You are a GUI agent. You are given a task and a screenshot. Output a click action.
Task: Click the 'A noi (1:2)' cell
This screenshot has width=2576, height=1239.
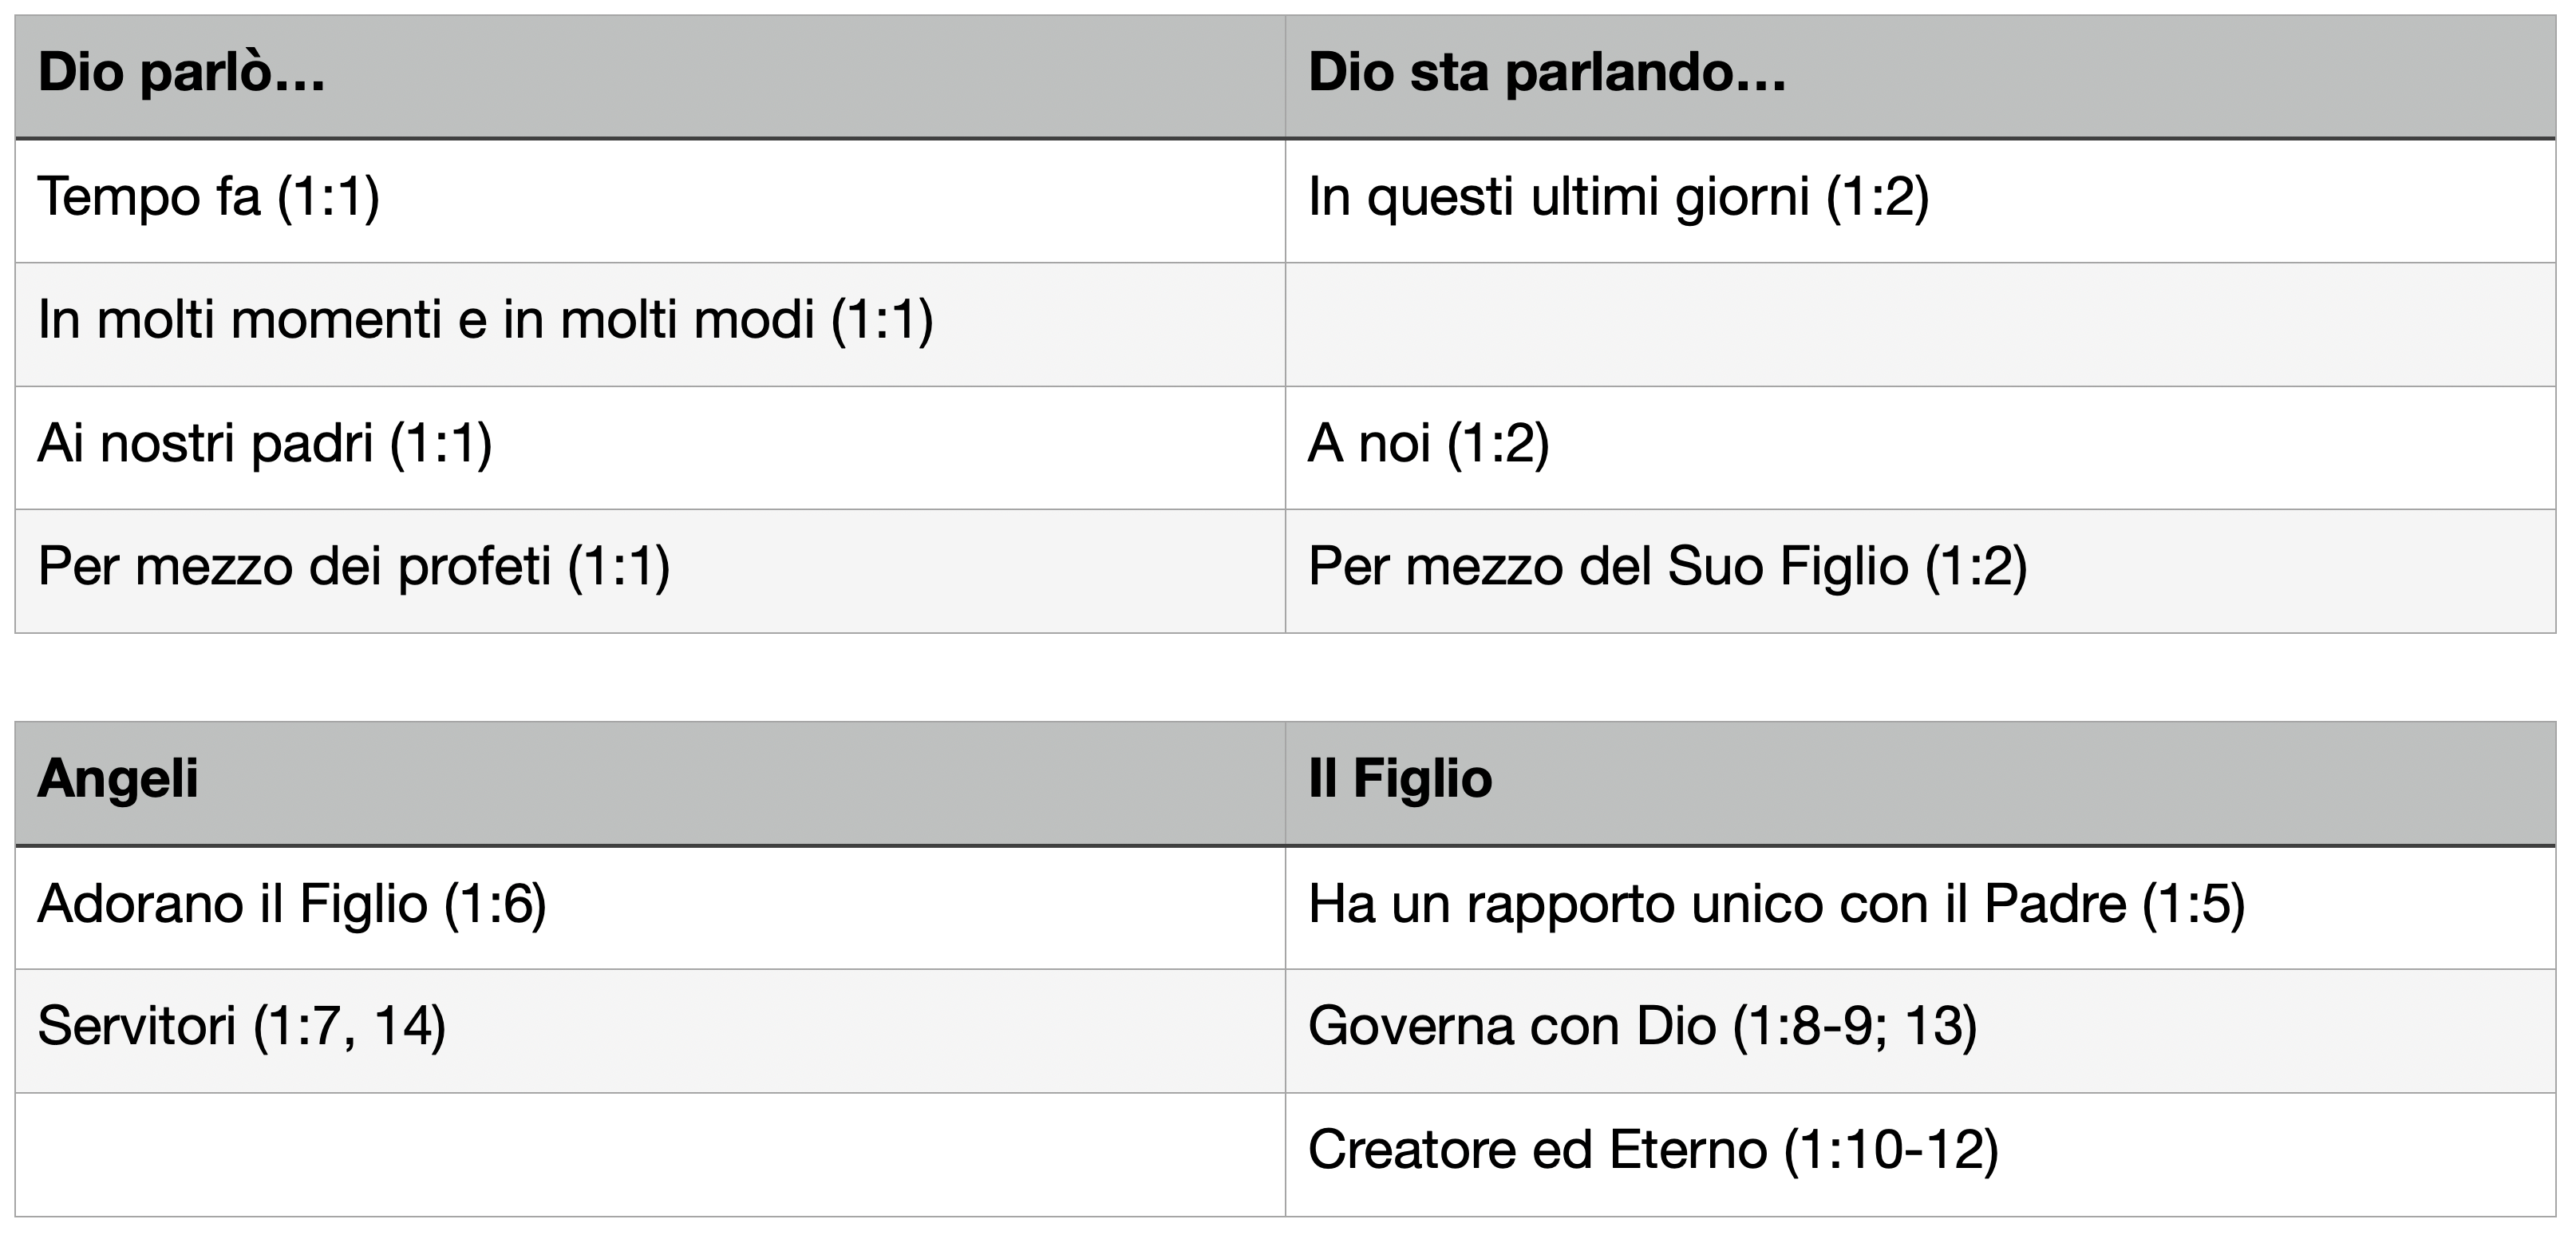tap(1920, 447)
